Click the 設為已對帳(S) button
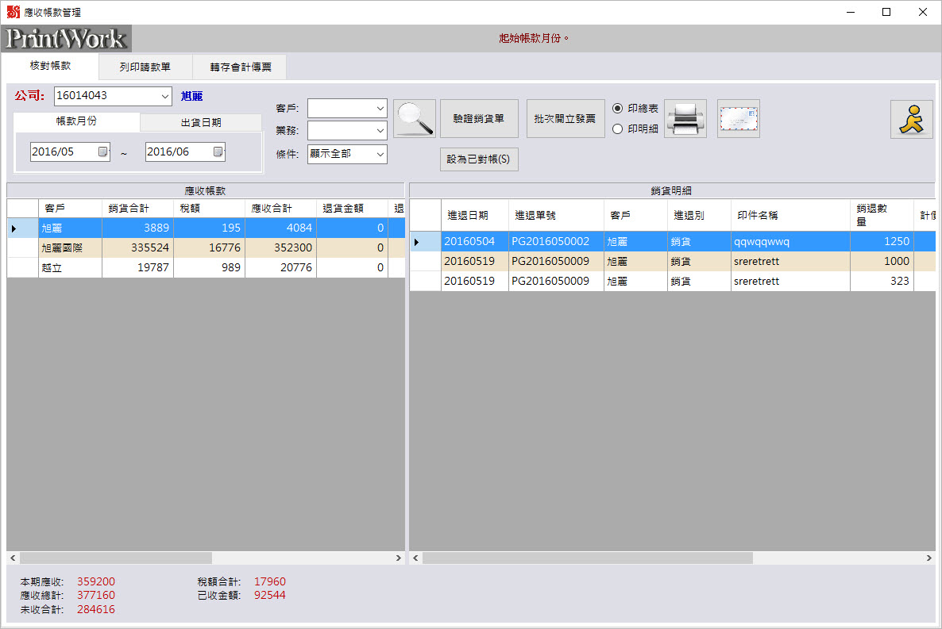 click(x=479, y=159)
